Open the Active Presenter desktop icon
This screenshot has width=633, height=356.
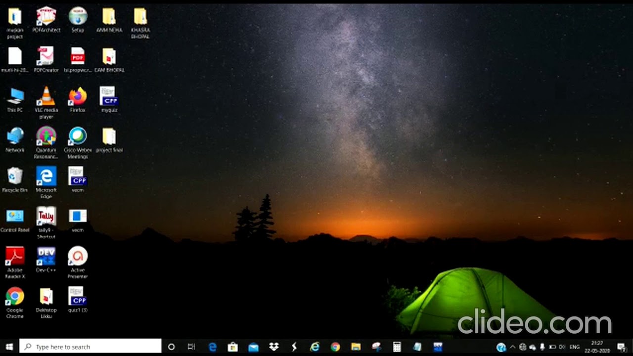[x=78, y=263]
